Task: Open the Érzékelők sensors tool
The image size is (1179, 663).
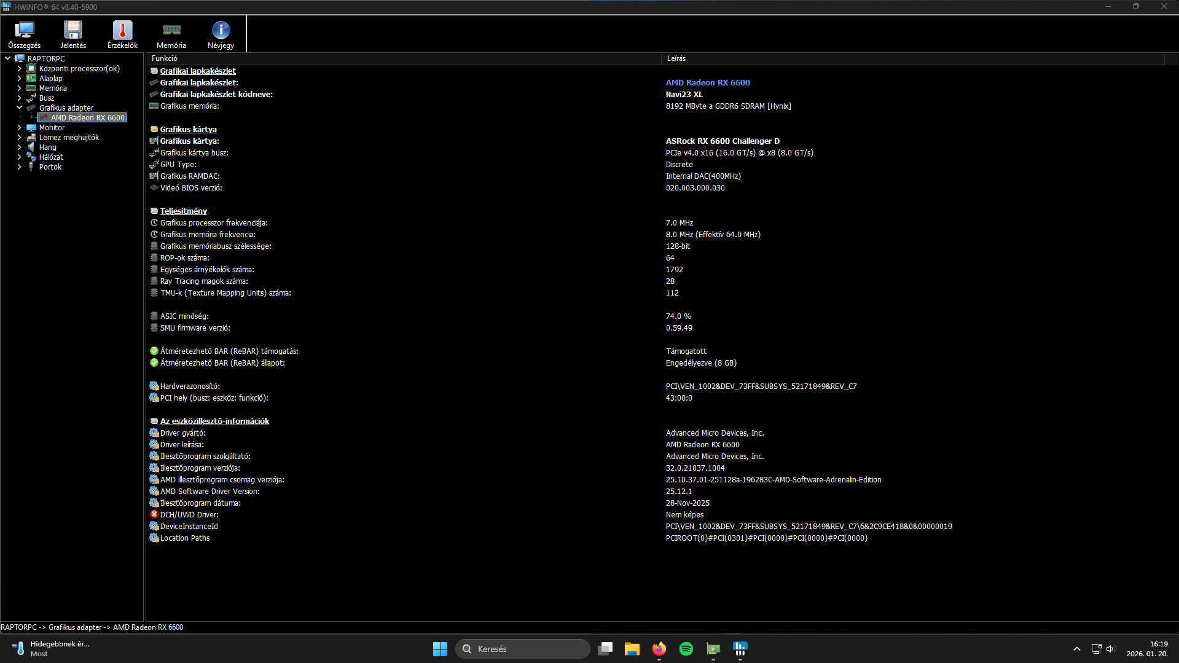Action: click(122, 34)
